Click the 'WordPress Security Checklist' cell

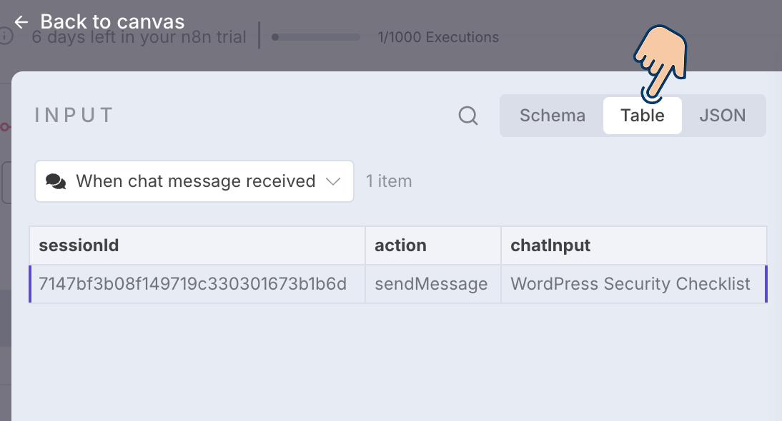pos(630,284)
